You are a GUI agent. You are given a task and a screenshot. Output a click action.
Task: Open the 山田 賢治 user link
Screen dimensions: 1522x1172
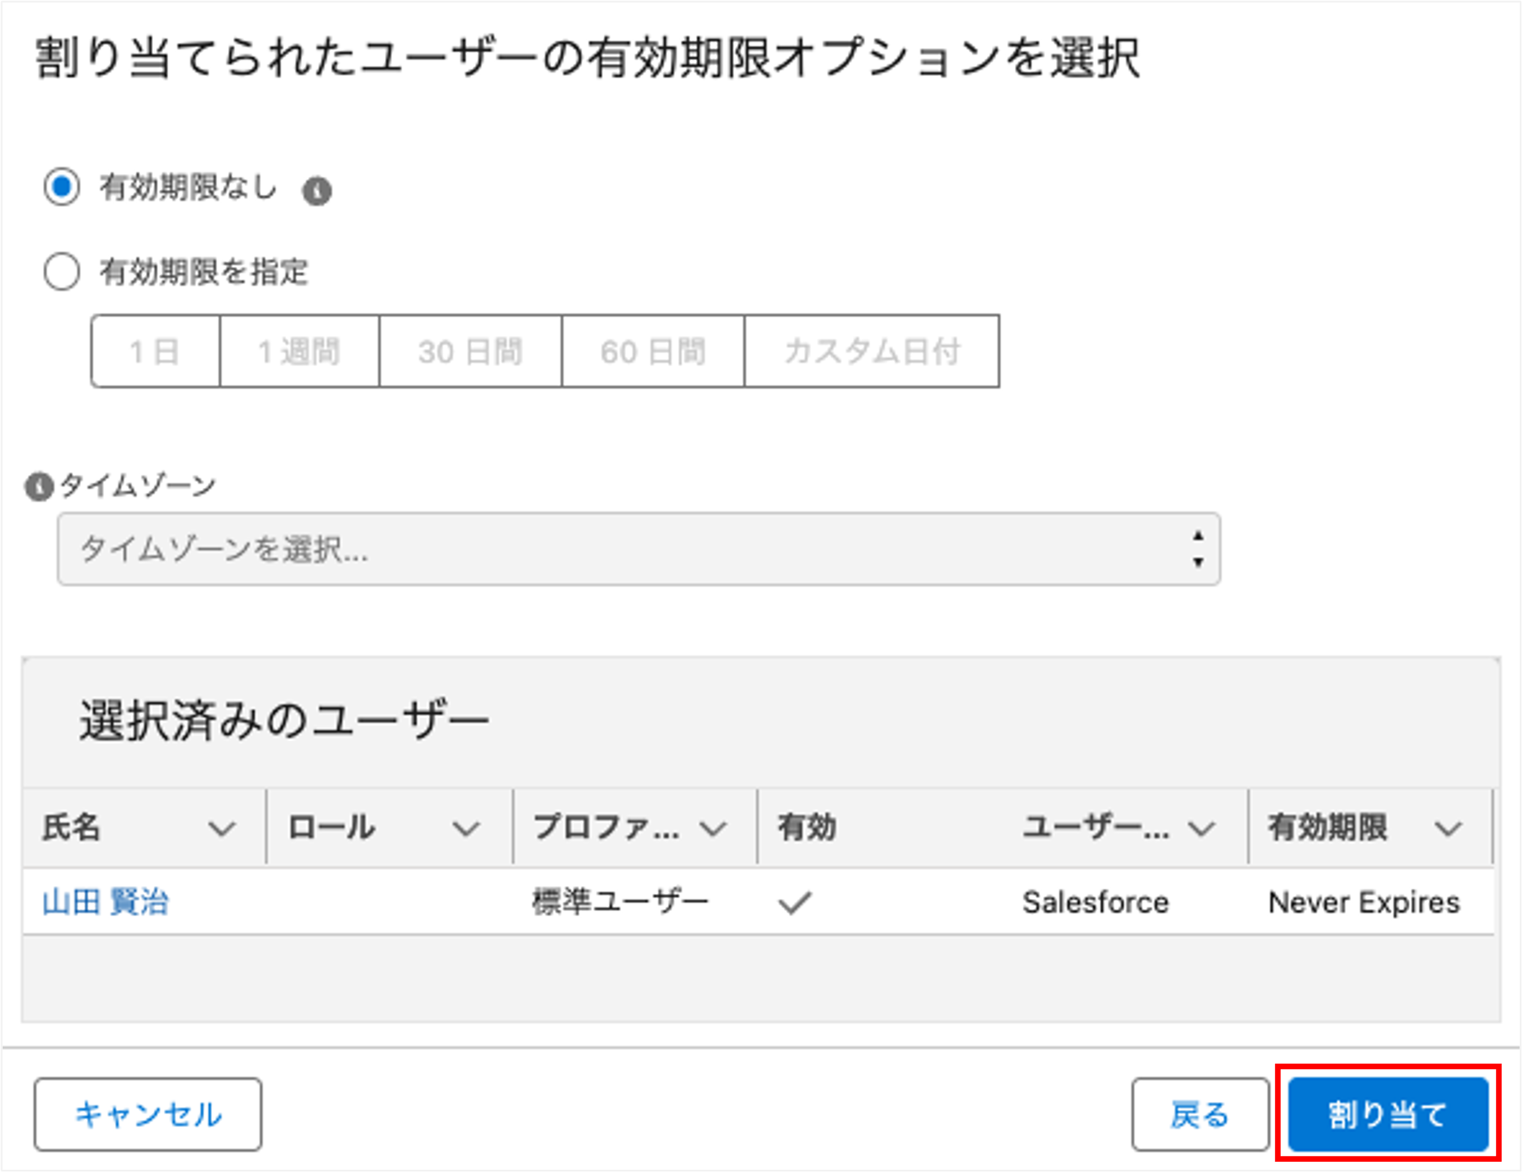pos(106,902)
